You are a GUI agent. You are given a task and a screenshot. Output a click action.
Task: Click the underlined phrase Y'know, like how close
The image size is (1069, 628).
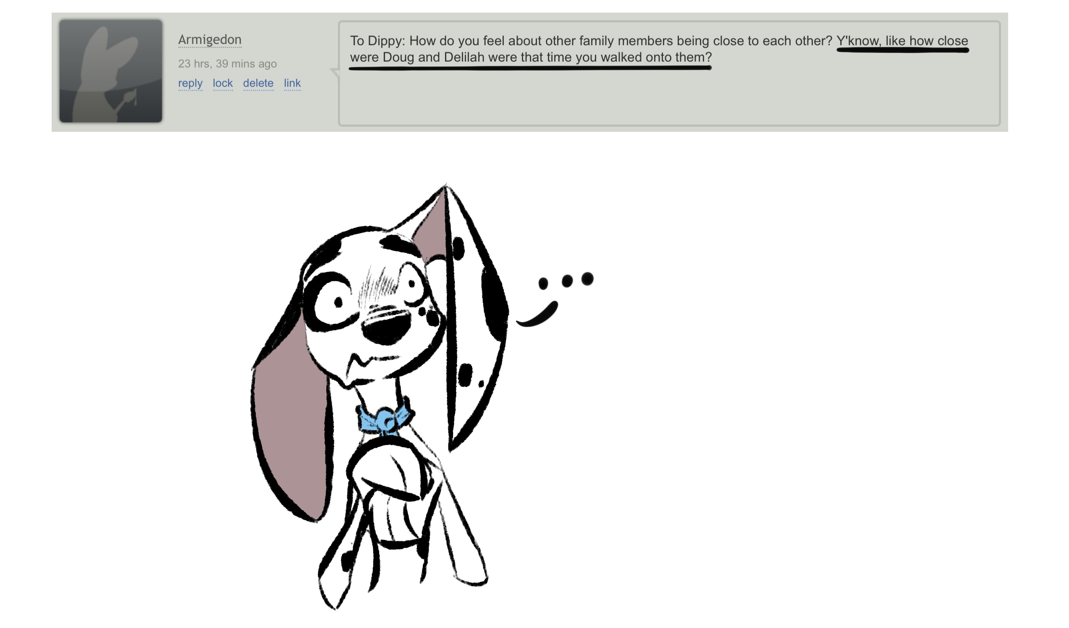(x=902, y=41)
